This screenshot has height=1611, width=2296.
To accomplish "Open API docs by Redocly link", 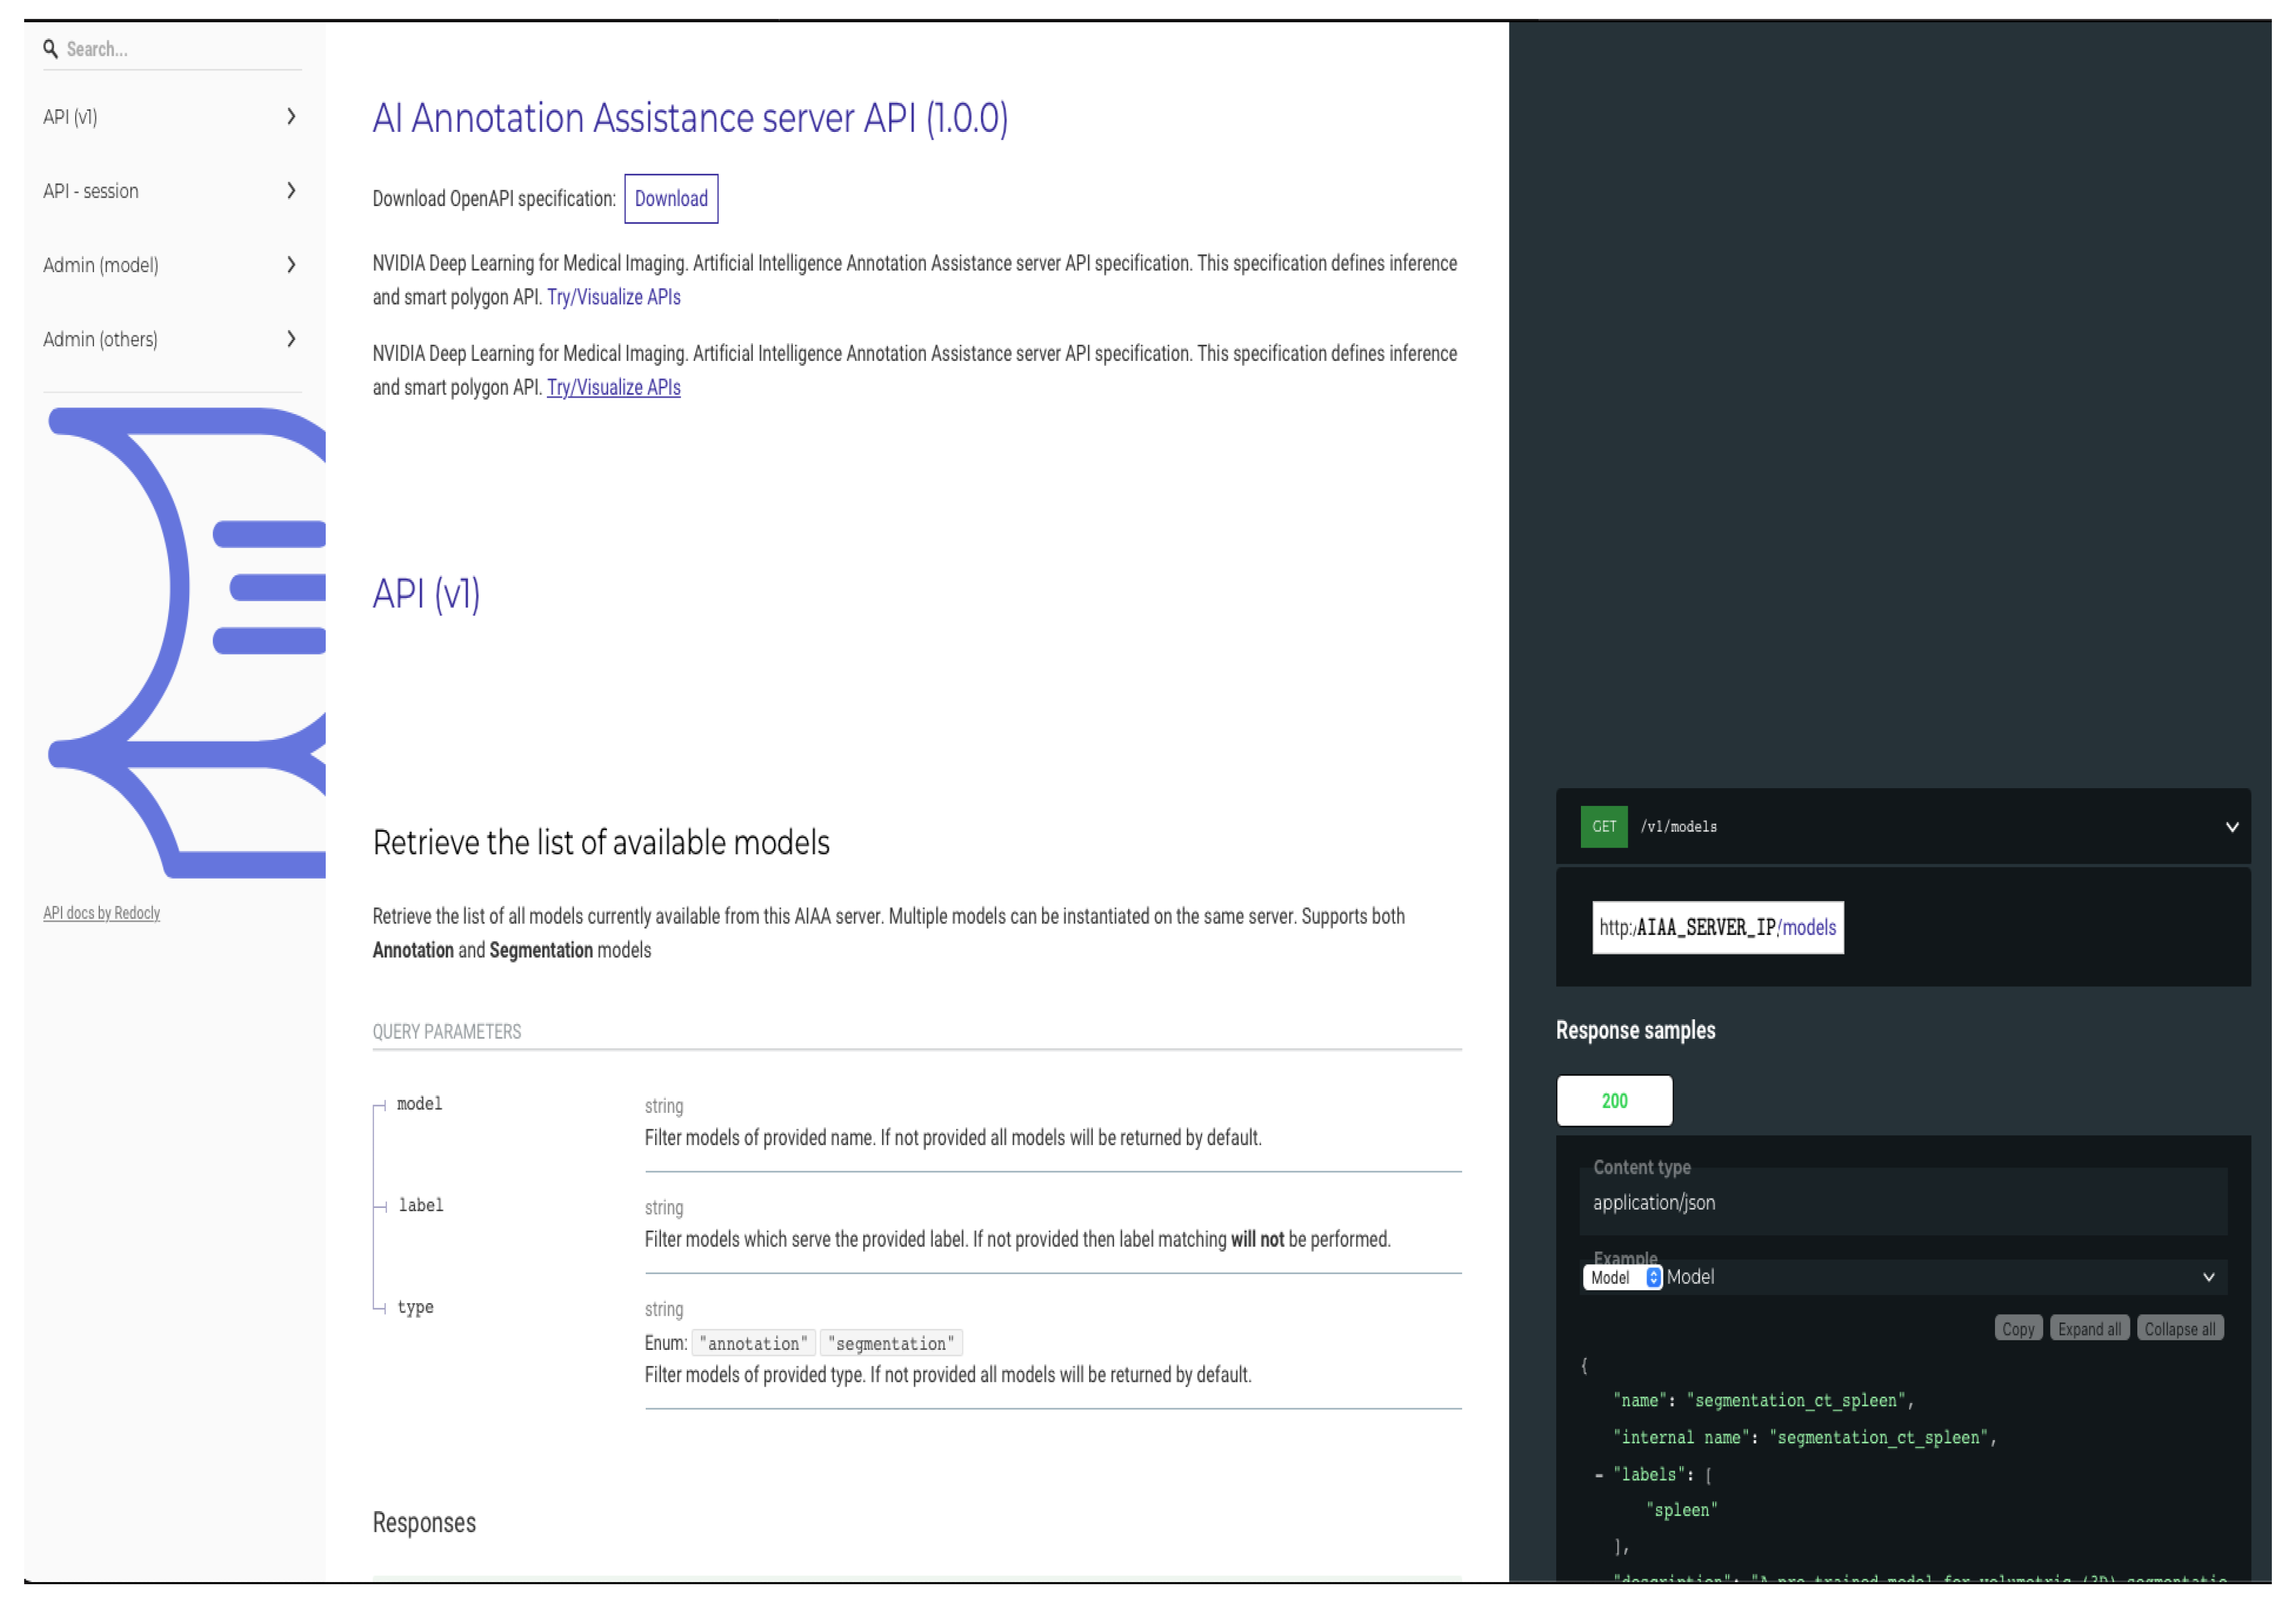I will (101, 913).
